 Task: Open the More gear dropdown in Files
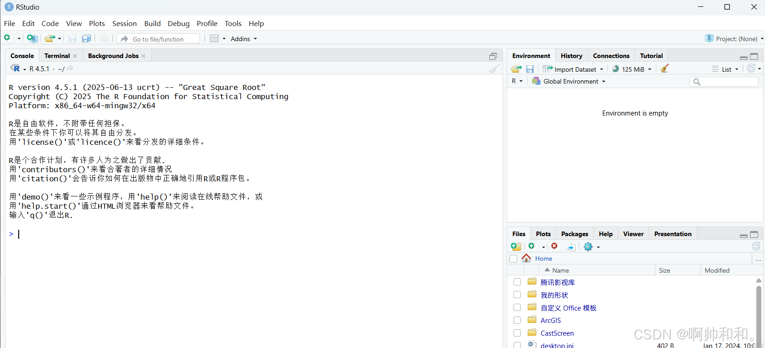592,247
